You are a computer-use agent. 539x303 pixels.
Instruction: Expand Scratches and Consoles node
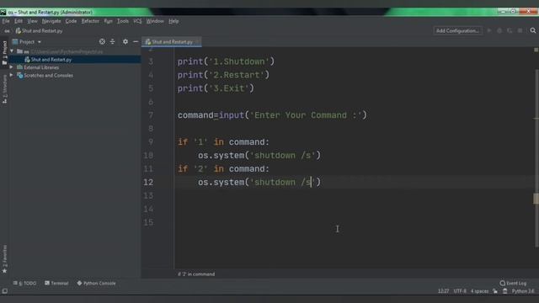point(12,75)
